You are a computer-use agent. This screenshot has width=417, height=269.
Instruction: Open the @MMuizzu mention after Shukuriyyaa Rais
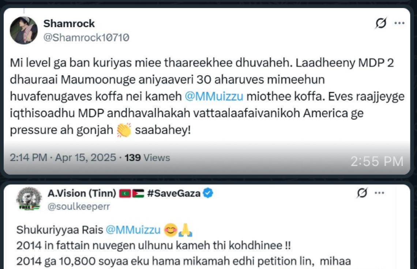(133, 230)
